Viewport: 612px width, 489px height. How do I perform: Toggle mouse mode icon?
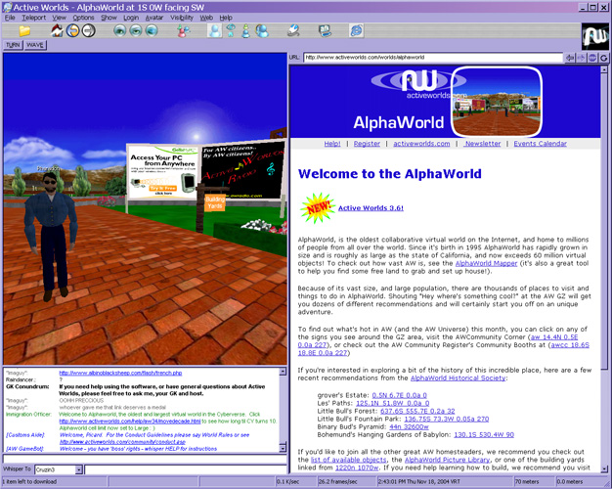293,31
